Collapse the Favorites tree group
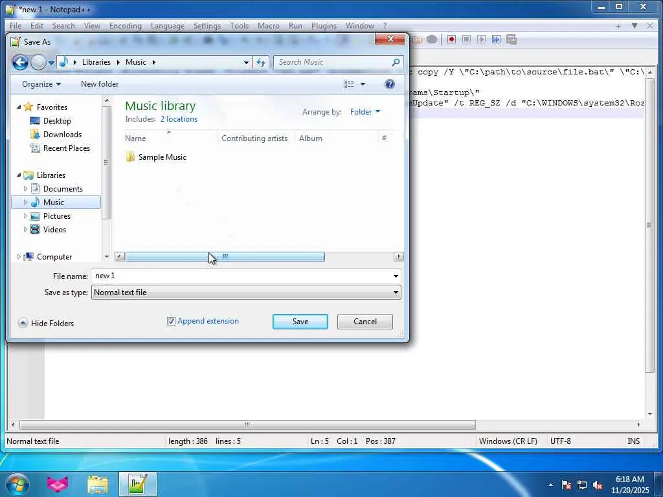The image size is (663, 497). tap(19, 107)
